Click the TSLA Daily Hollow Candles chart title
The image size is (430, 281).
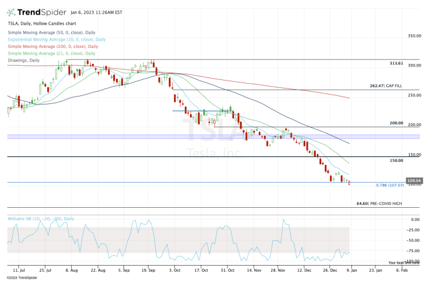(x=41, y=25)
